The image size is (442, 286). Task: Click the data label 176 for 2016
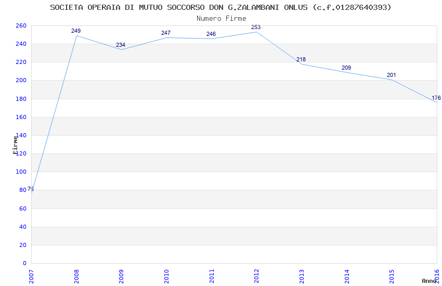[436, 98]
